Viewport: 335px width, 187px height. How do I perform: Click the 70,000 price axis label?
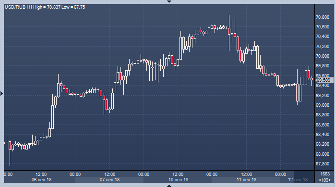pos(323,56)
